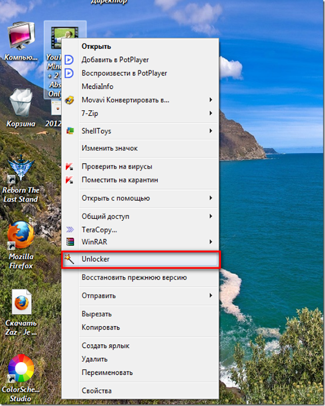Open the Компьютер desktop icon
This screenshot has width=325, height=406.
click(21, 36)
